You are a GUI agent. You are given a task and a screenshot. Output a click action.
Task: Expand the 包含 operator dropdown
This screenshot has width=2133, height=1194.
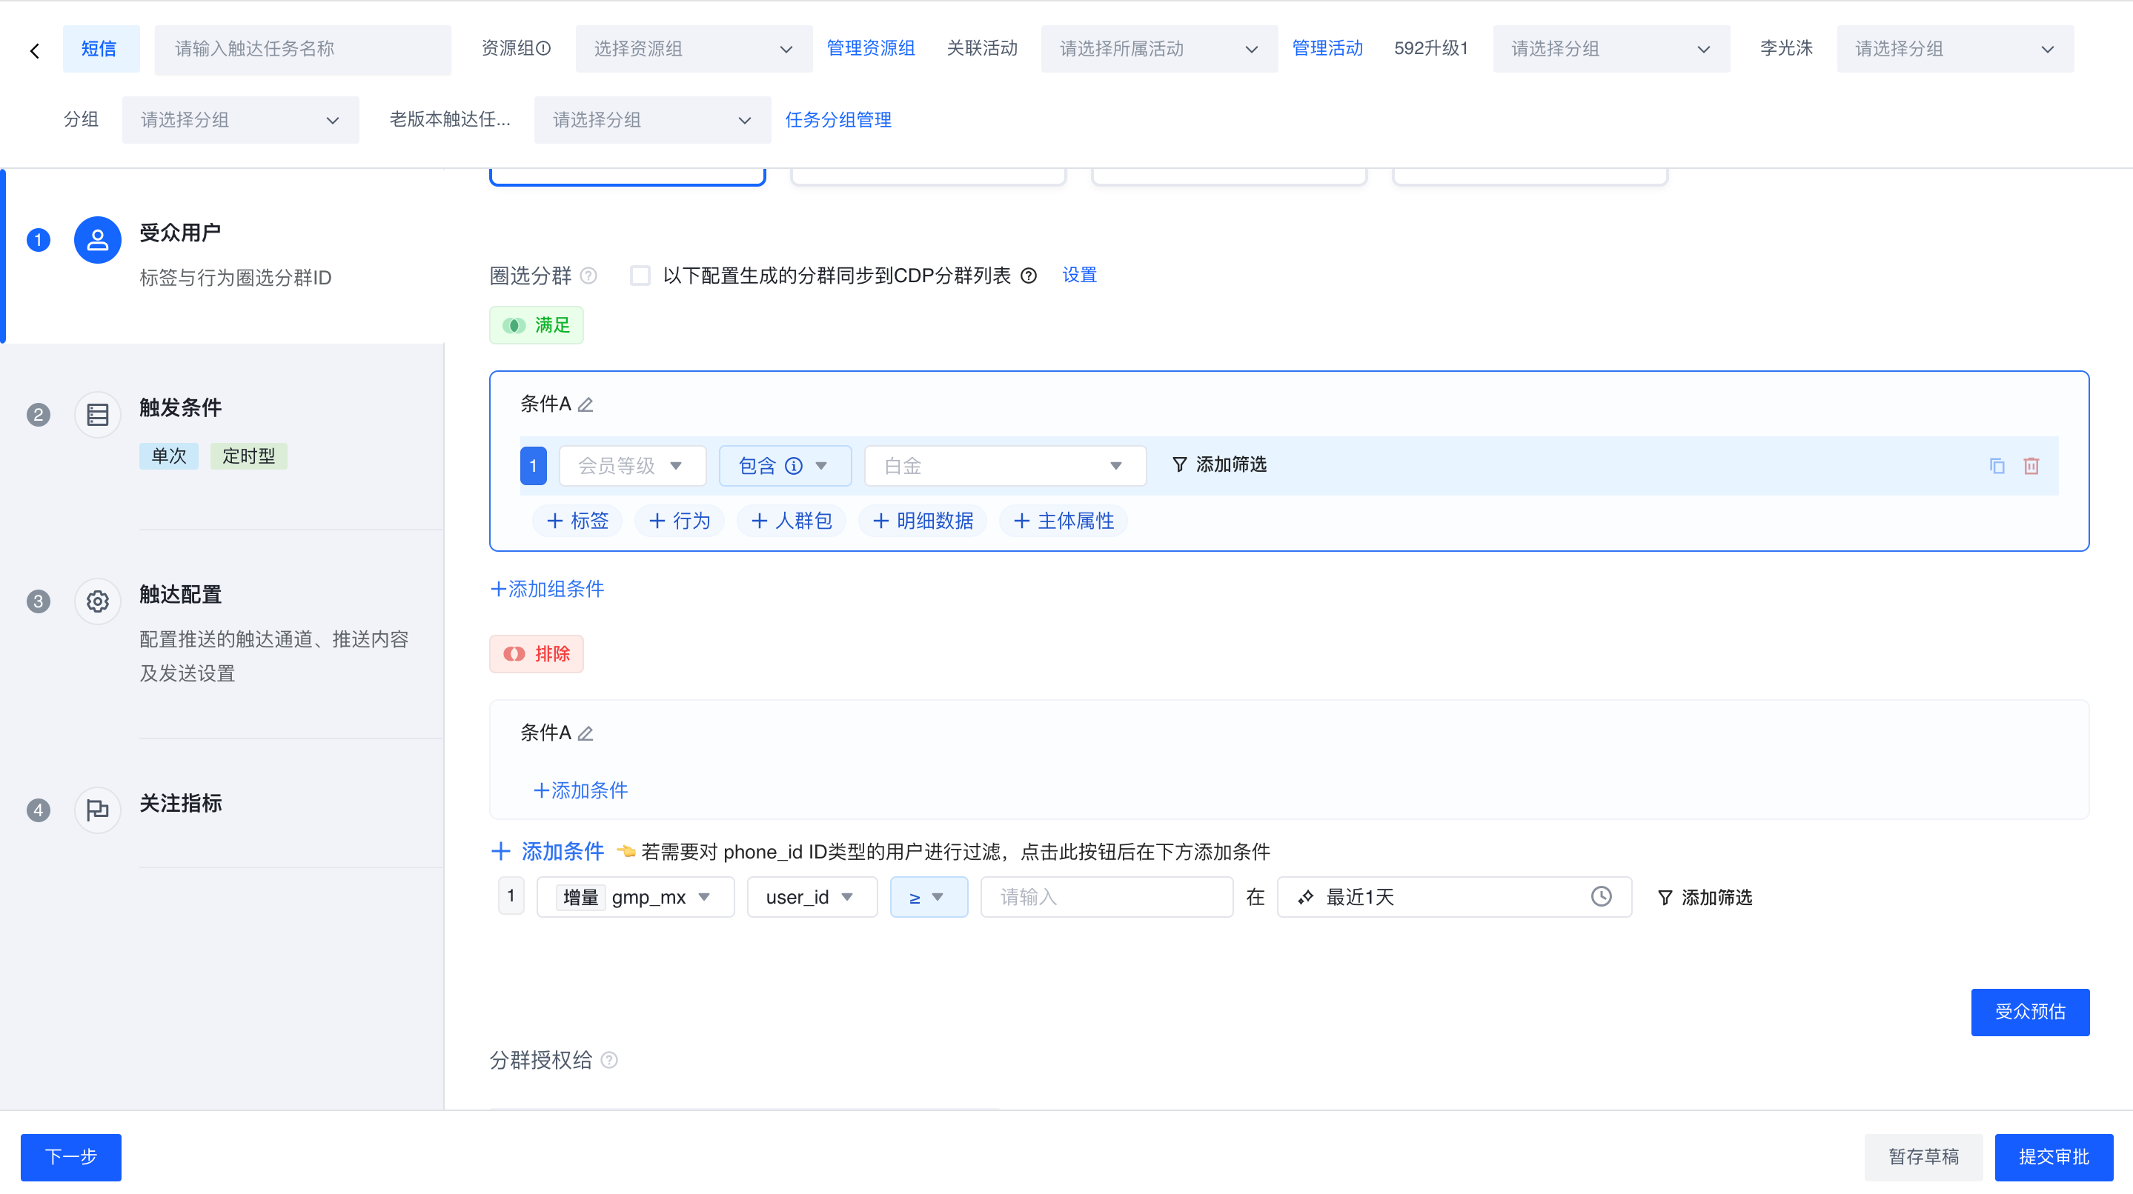785,466
